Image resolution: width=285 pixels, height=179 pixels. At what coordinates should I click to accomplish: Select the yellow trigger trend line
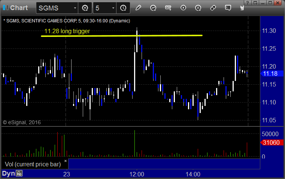coord(122,36)
